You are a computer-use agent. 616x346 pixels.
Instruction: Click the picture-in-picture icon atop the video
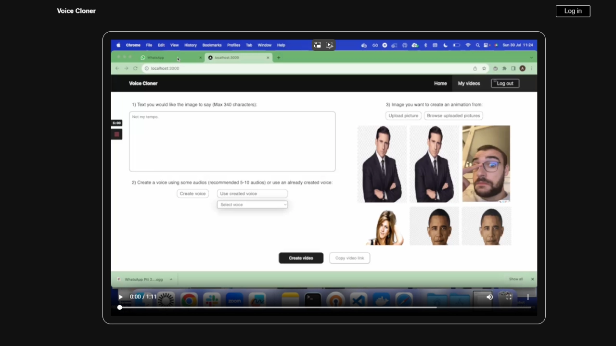(x=318, y=45)
